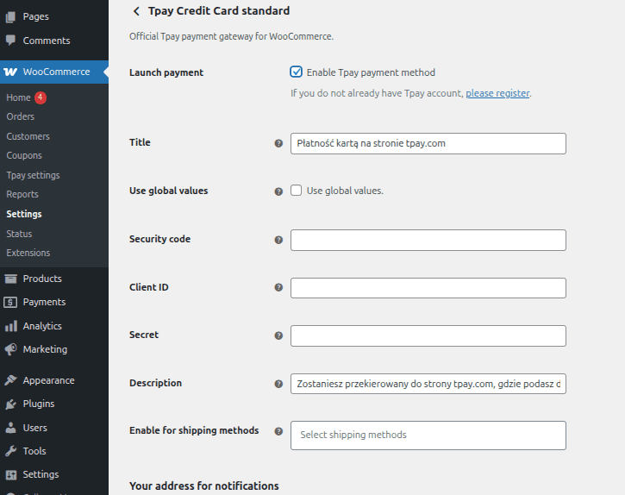
Task: Click the help icon beside Use global values
Action: click(278, 191)
